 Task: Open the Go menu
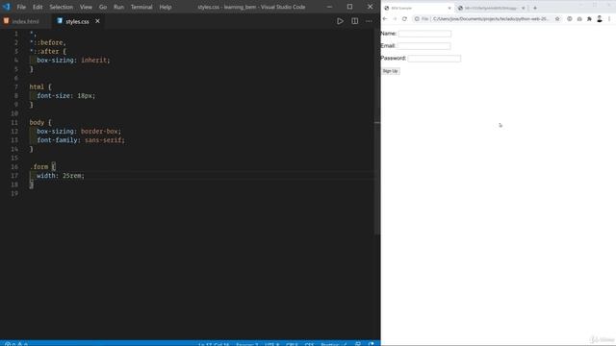(103, 7)
